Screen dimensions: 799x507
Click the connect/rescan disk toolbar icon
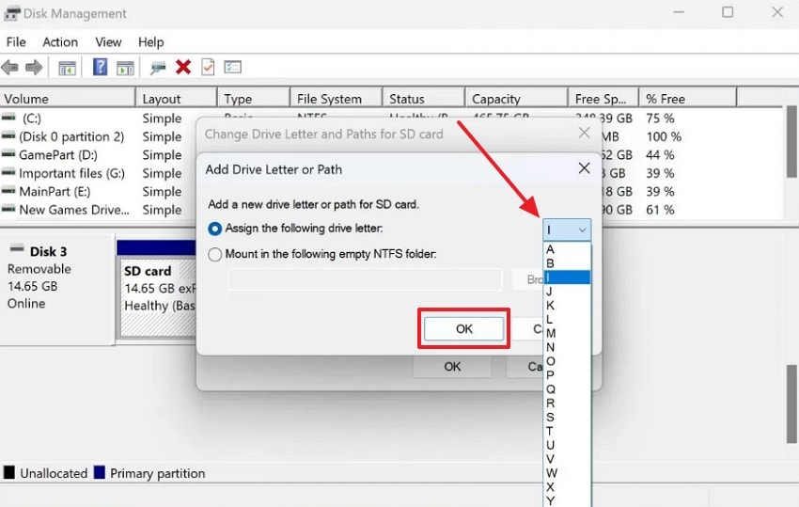click(158, 68)
